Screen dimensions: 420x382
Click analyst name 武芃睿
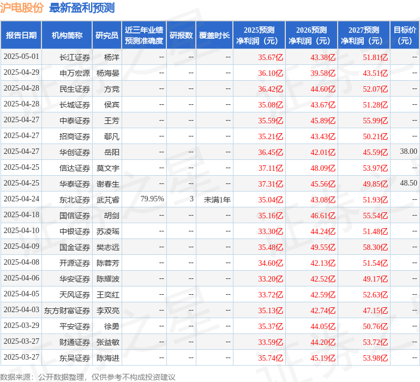pyautogui.click(x=107, y=200)
